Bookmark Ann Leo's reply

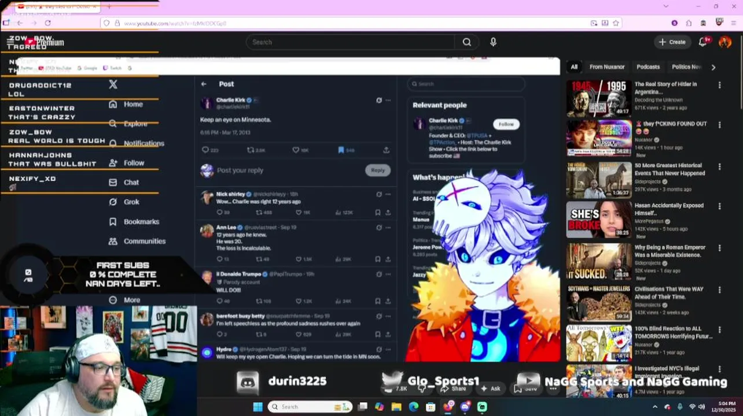point(378,259)
